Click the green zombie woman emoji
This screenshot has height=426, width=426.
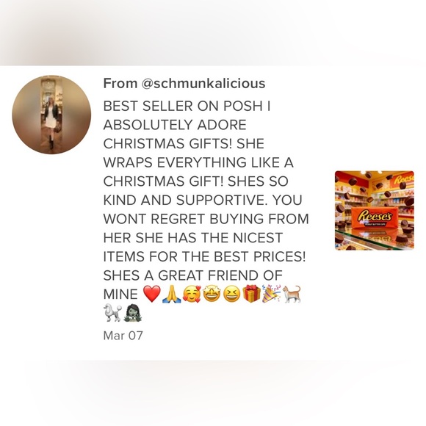click(x=133, y=312)
